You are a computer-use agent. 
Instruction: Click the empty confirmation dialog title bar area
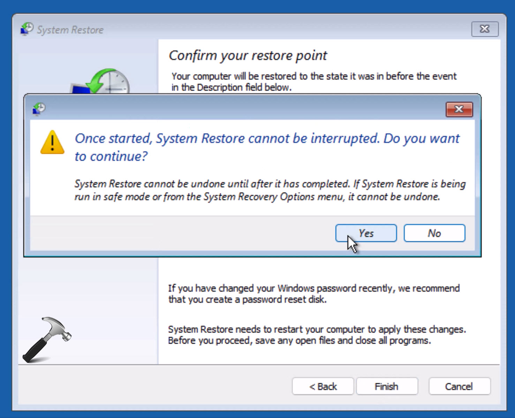[244, 109]
